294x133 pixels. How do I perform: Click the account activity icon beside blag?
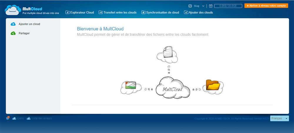[x=190, y=6]
